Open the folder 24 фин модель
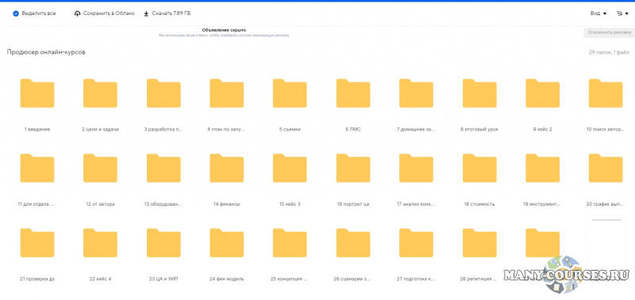Viewport: 635px width, 300px height. coord(226,243)
